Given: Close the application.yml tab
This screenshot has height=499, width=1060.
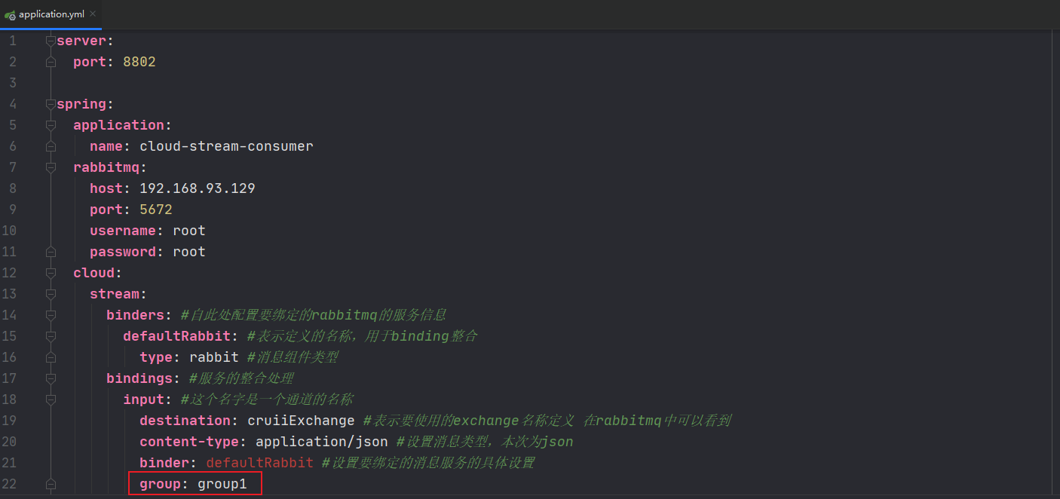Looking at the screenshot, I should coord(92,14).
